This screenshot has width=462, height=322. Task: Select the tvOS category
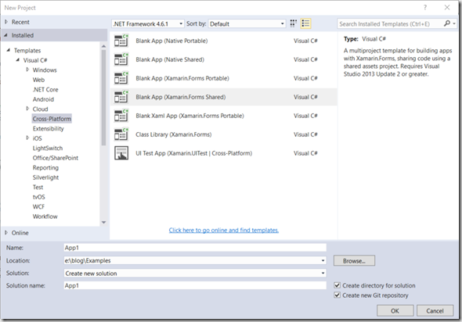tap(39, 197)
